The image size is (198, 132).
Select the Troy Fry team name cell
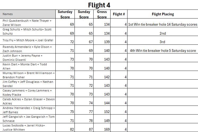28,40
